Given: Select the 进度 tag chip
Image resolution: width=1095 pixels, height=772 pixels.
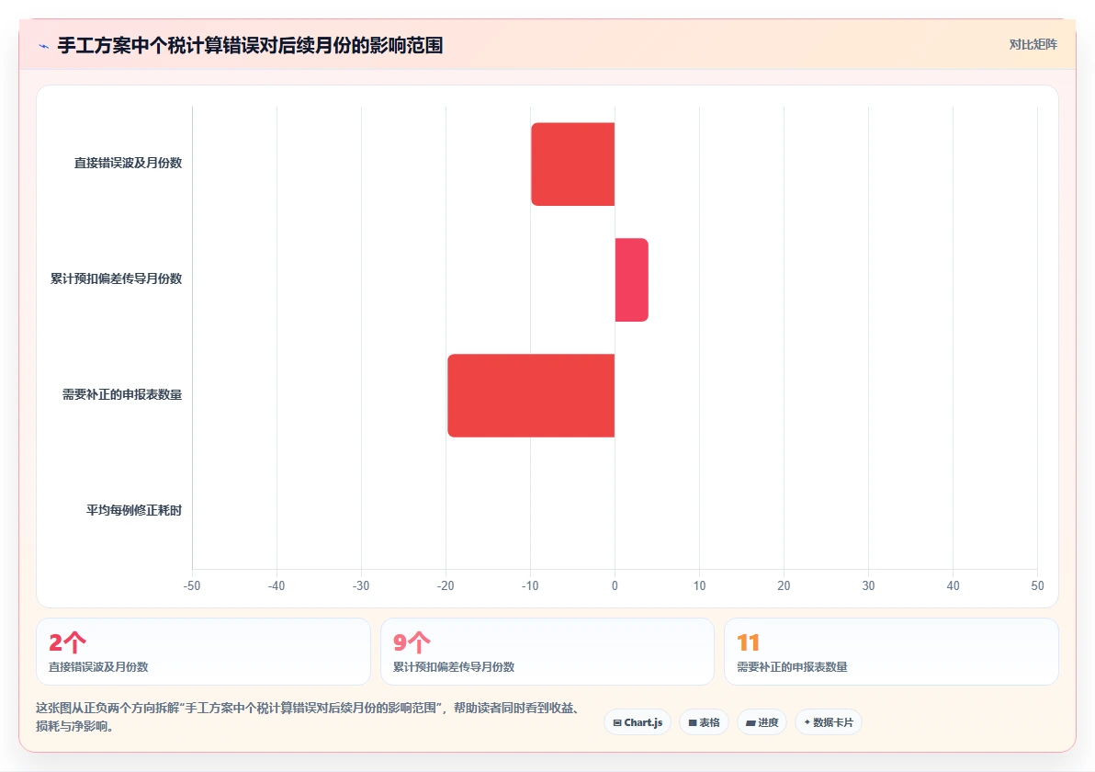Looking at the screenshot, I should click(762, 722).
